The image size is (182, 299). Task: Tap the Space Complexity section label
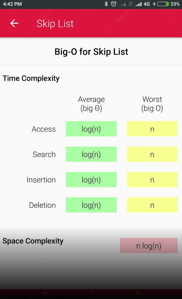click(x=33, y=241)
